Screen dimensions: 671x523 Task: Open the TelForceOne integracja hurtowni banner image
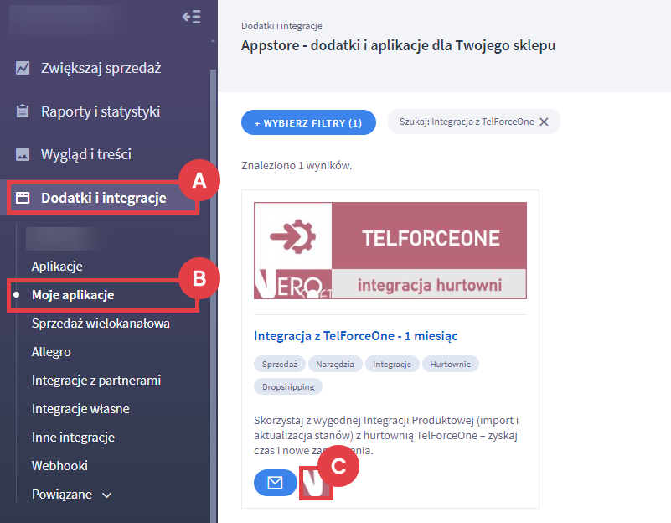390,251
